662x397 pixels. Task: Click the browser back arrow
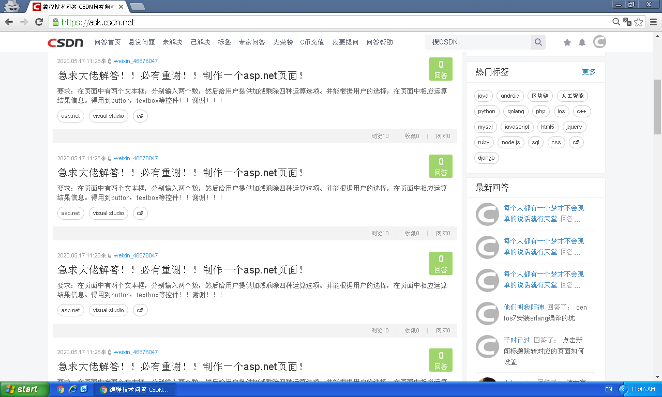tap(9, 22)
